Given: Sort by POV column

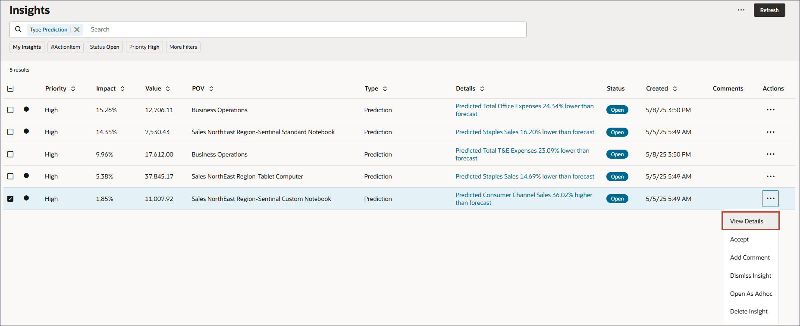Looking at the screenshot, I should point(211,89).
